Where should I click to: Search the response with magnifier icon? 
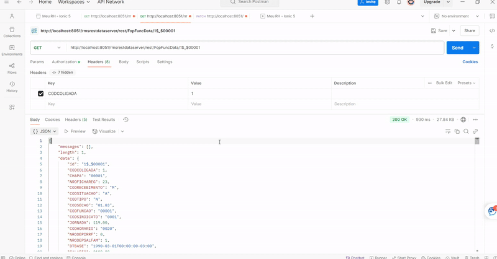point(466,131)
